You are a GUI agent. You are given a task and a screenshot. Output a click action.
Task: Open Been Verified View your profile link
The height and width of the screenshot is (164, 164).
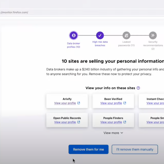pyautogui.click(x=111, y=103)
